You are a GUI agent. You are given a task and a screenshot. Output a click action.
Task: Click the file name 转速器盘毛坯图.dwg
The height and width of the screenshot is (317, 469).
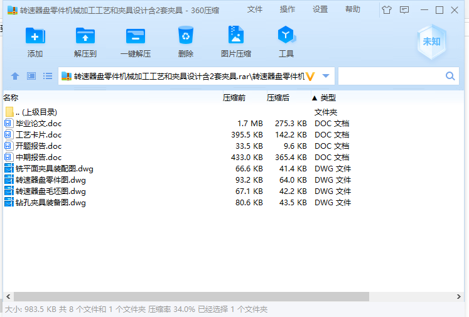click(x=51, y=191)
